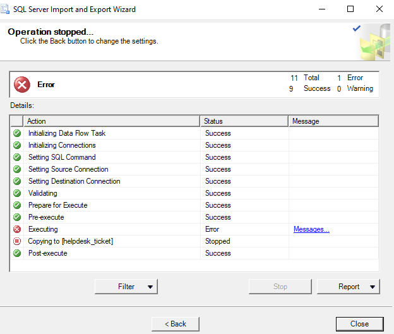394x334 pixels.
Task: Close the wizard with the title bar X
Action: click(x=379, y=9)
